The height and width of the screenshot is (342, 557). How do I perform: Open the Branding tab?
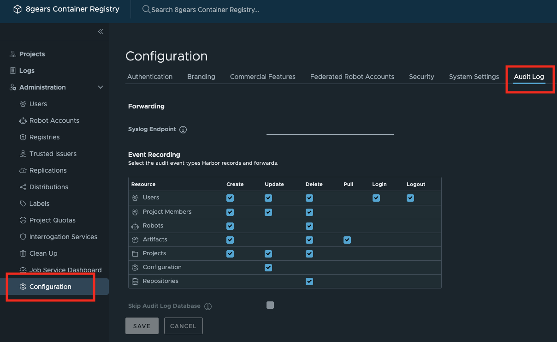(x=201, y=77)
